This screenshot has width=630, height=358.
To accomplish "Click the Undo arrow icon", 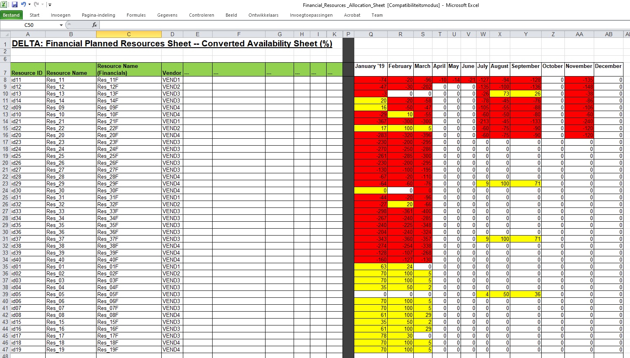I will coord(23,5).
